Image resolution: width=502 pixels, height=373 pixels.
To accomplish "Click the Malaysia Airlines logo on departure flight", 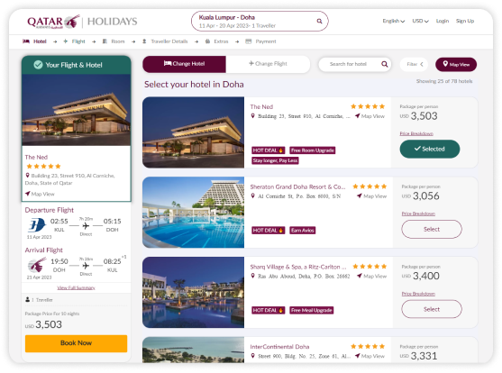I will pyautogui.click(x=36, y=224).
